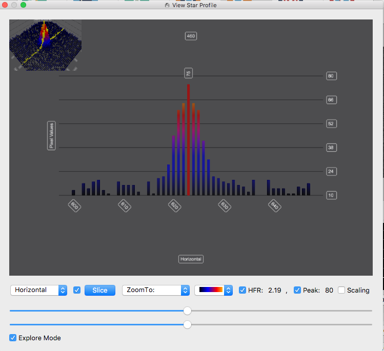Disable the HFR checkbox

coord(242,291)
